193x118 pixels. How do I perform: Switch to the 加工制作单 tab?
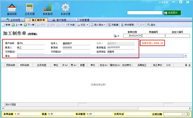tap(36, 20)
